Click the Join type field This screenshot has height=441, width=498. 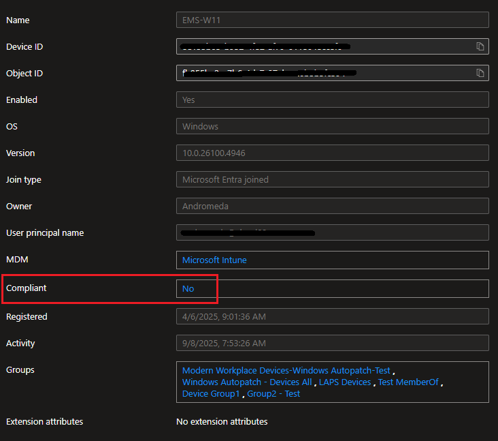332,179
